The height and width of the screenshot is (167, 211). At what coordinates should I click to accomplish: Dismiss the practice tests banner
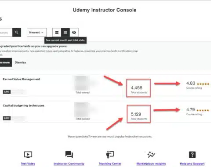coord(20,62)
